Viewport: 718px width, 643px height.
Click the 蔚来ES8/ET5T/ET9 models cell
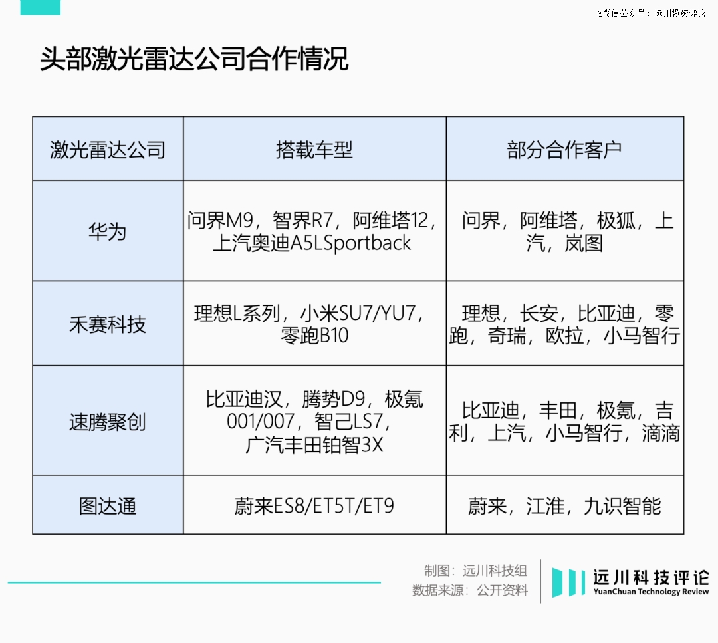point(314,506)
